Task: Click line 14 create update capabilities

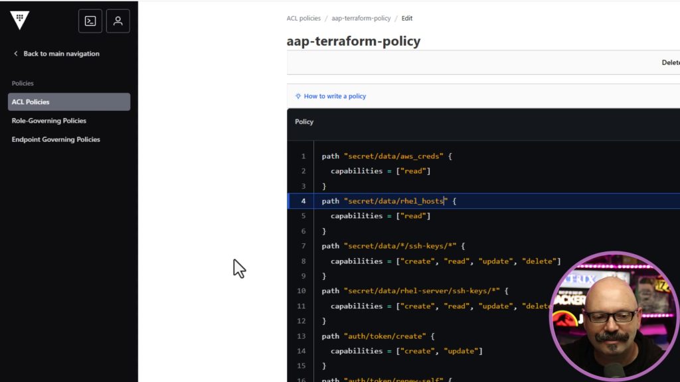Action: pyautogui.click(x=406, y=351)
